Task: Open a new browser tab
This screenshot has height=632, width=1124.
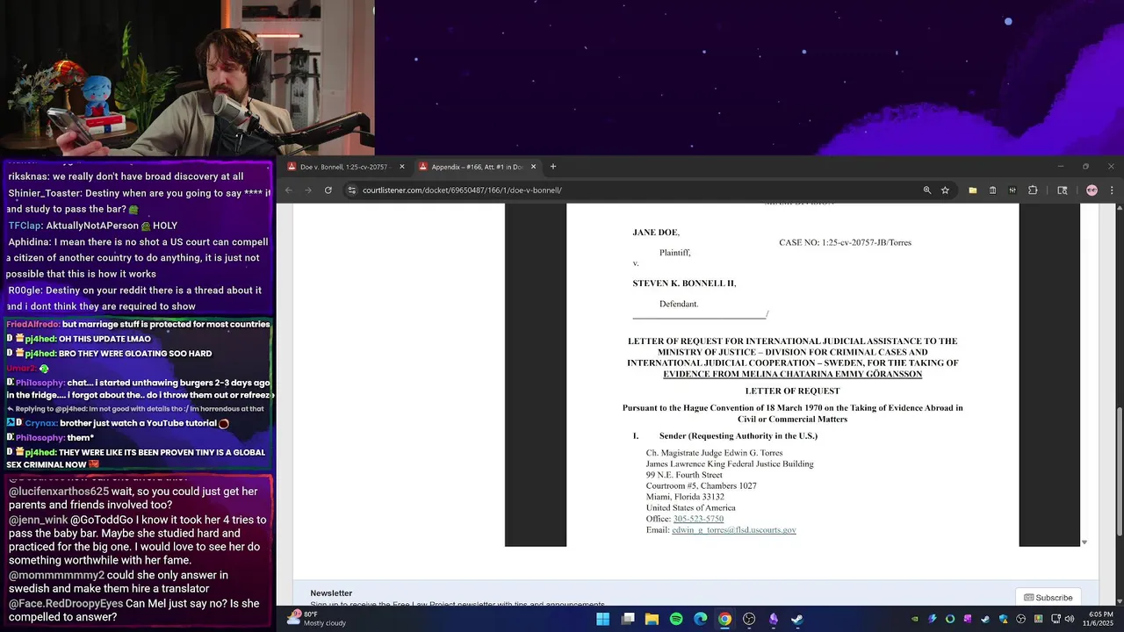Action: [552, 167]
